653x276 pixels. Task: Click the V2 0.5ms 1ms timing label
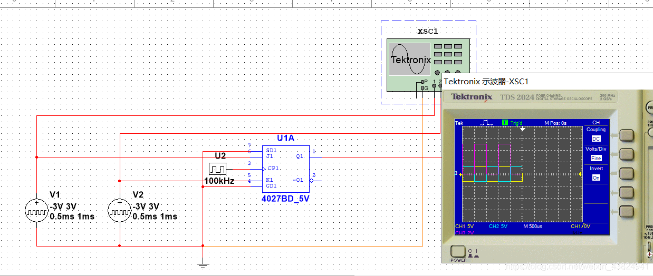click(155, 216)
